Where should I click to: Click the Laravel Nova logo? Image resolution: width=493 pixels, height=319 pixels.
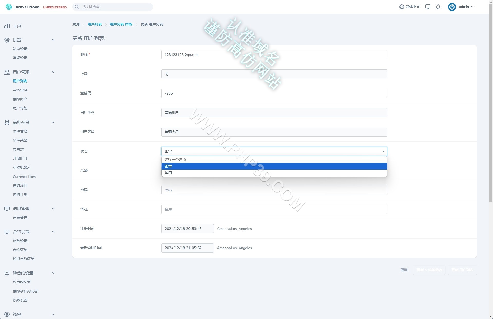(23, 7)
